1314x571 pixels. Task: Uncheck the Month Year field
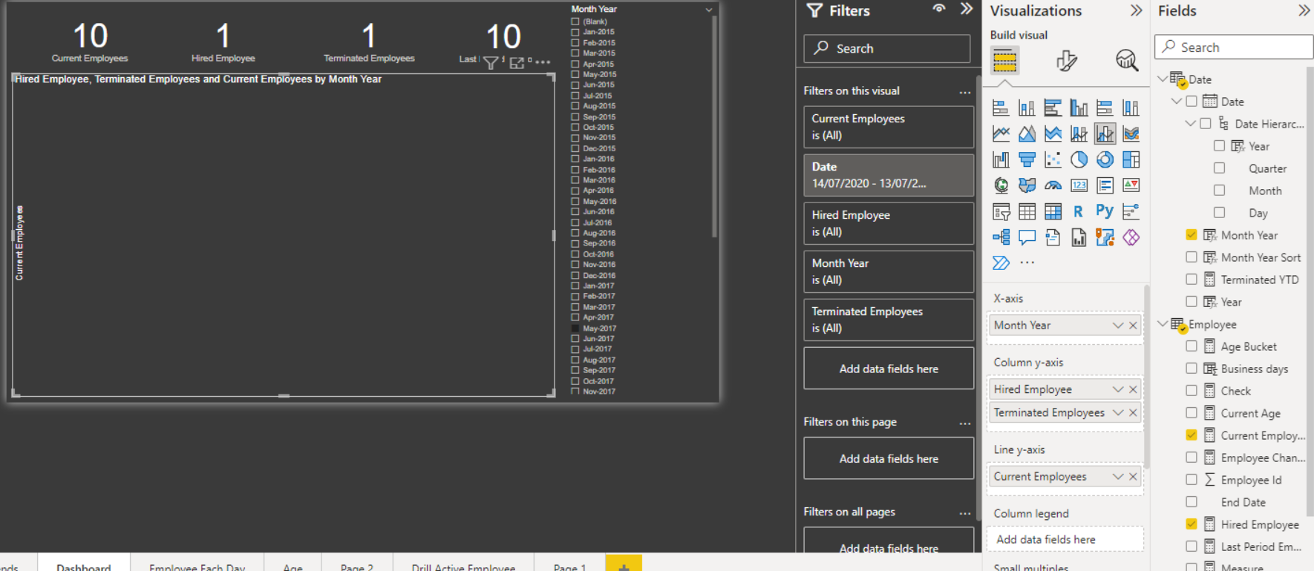[1192, 235]
